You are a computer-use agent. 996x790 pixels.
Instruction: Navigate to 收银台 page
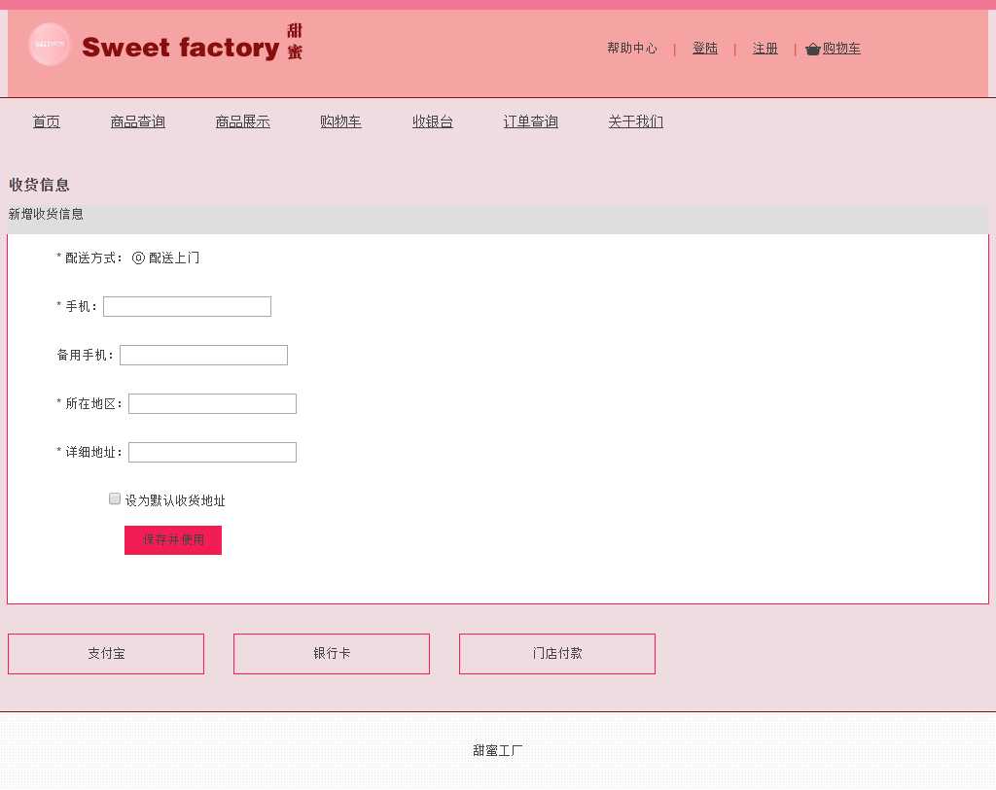[432, 121]
